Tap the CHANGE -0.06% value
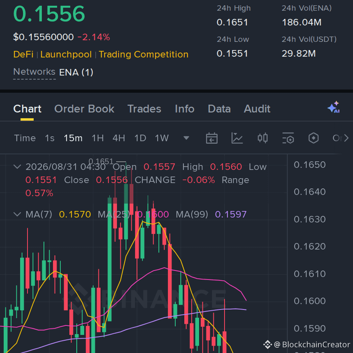353x353 pixels. pos(199,180)
